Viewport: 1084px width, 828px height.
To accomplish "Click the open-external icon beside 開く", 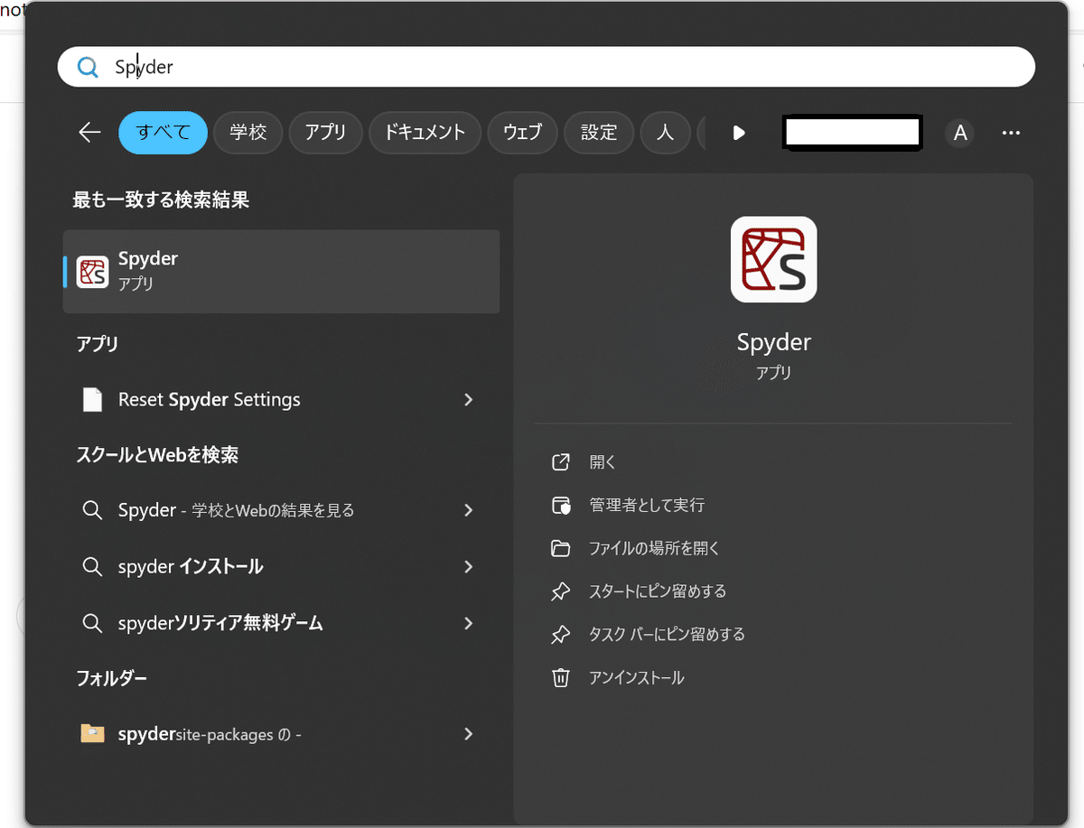I will (561, 462).
